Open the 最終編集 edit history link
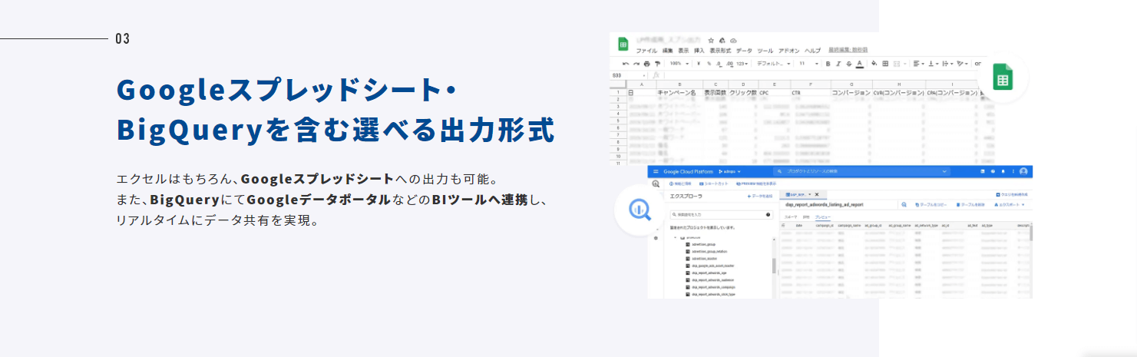This screenshot has width=1137, height=357. [x=848, y=49]
